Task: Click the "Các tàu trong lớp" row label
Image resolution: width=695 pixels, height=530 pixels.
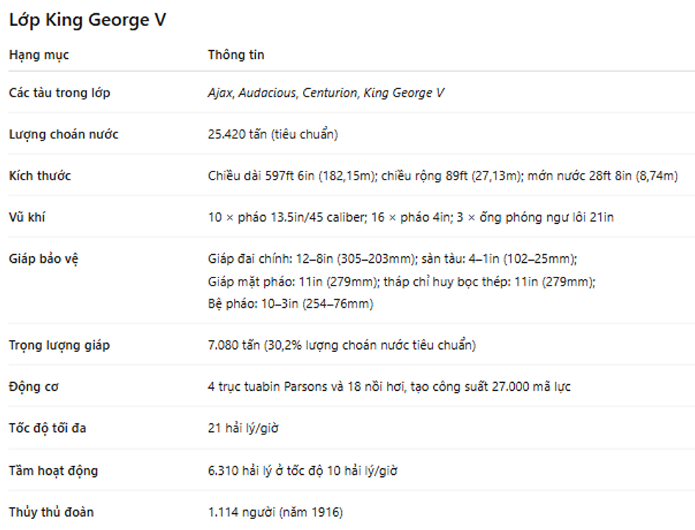Action: [60, 93]
